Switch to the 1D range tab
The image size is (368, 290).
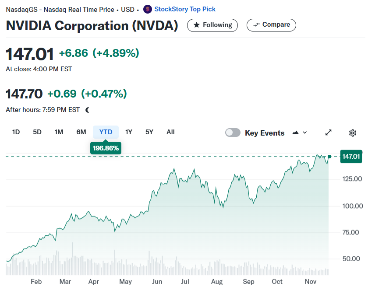tap(16, 132)
